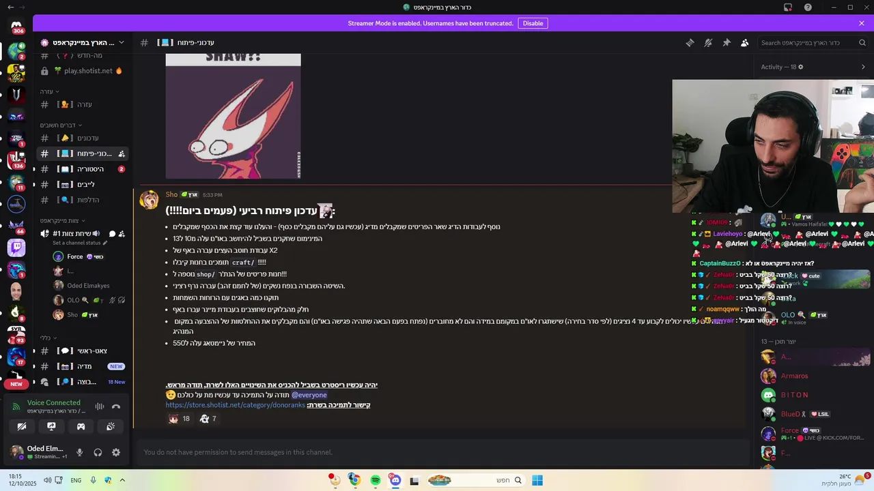Image resolution: width=874 pixels, height=491 pixels.
Task: Open the מדיה channel
Action: [82, 366]
